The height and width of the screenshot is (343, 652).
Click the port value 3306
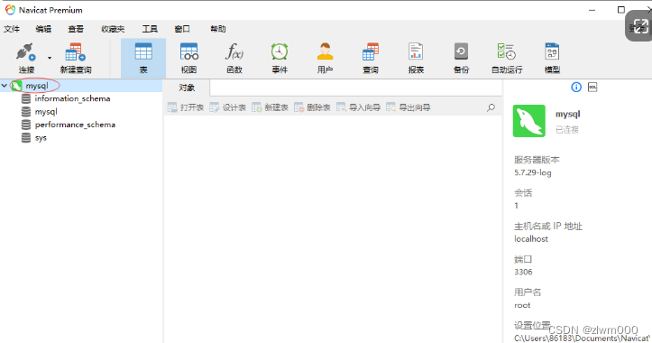(x=523, y=272)
